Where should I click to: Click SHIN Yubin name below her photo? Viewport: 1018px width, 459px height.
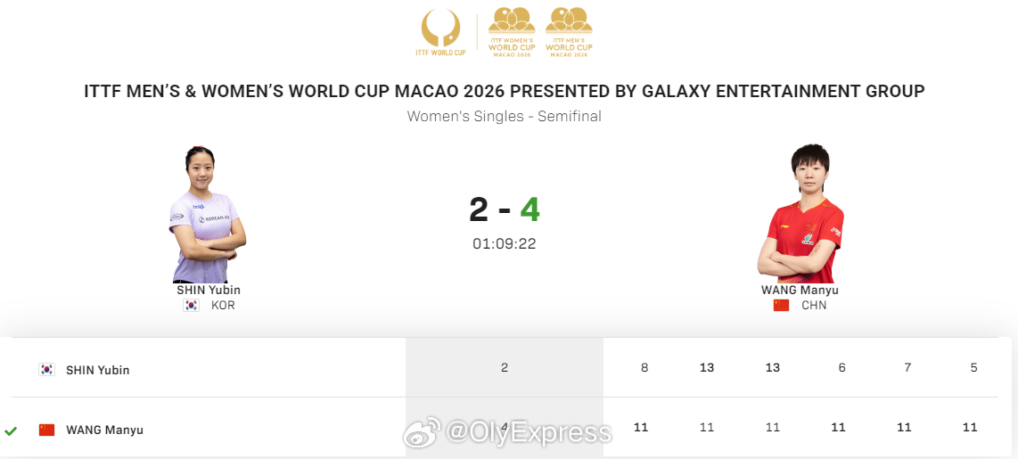click(209, 290)
